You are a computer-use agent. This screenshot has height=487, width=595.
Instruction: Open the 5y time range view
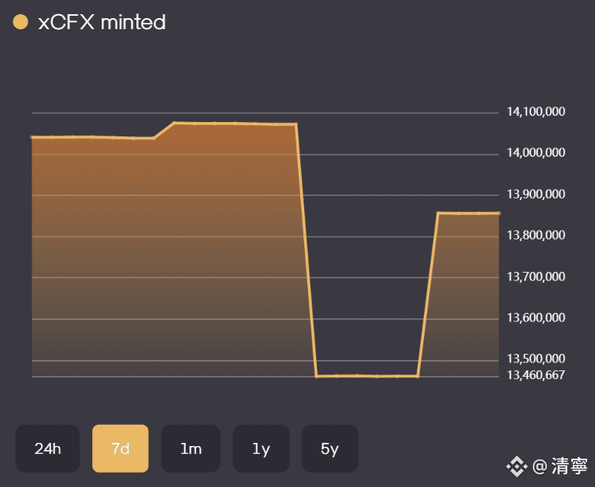329,448
